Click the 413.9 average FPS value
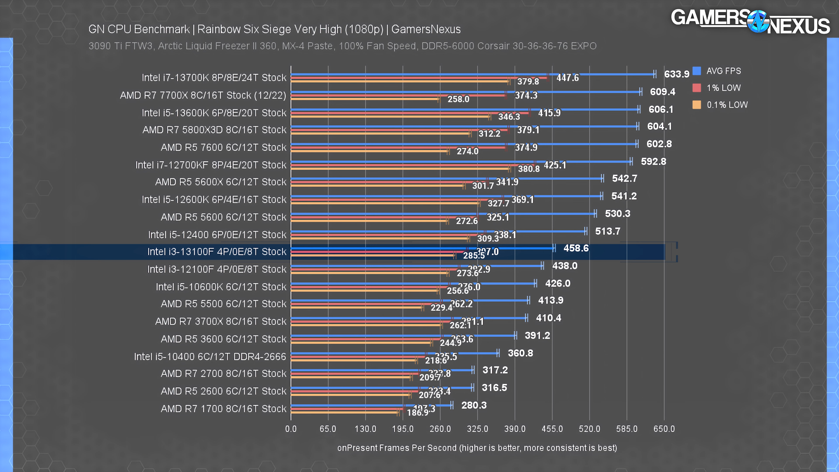The height and width of the screenshot is (472, 839). (x=551, y=301)
